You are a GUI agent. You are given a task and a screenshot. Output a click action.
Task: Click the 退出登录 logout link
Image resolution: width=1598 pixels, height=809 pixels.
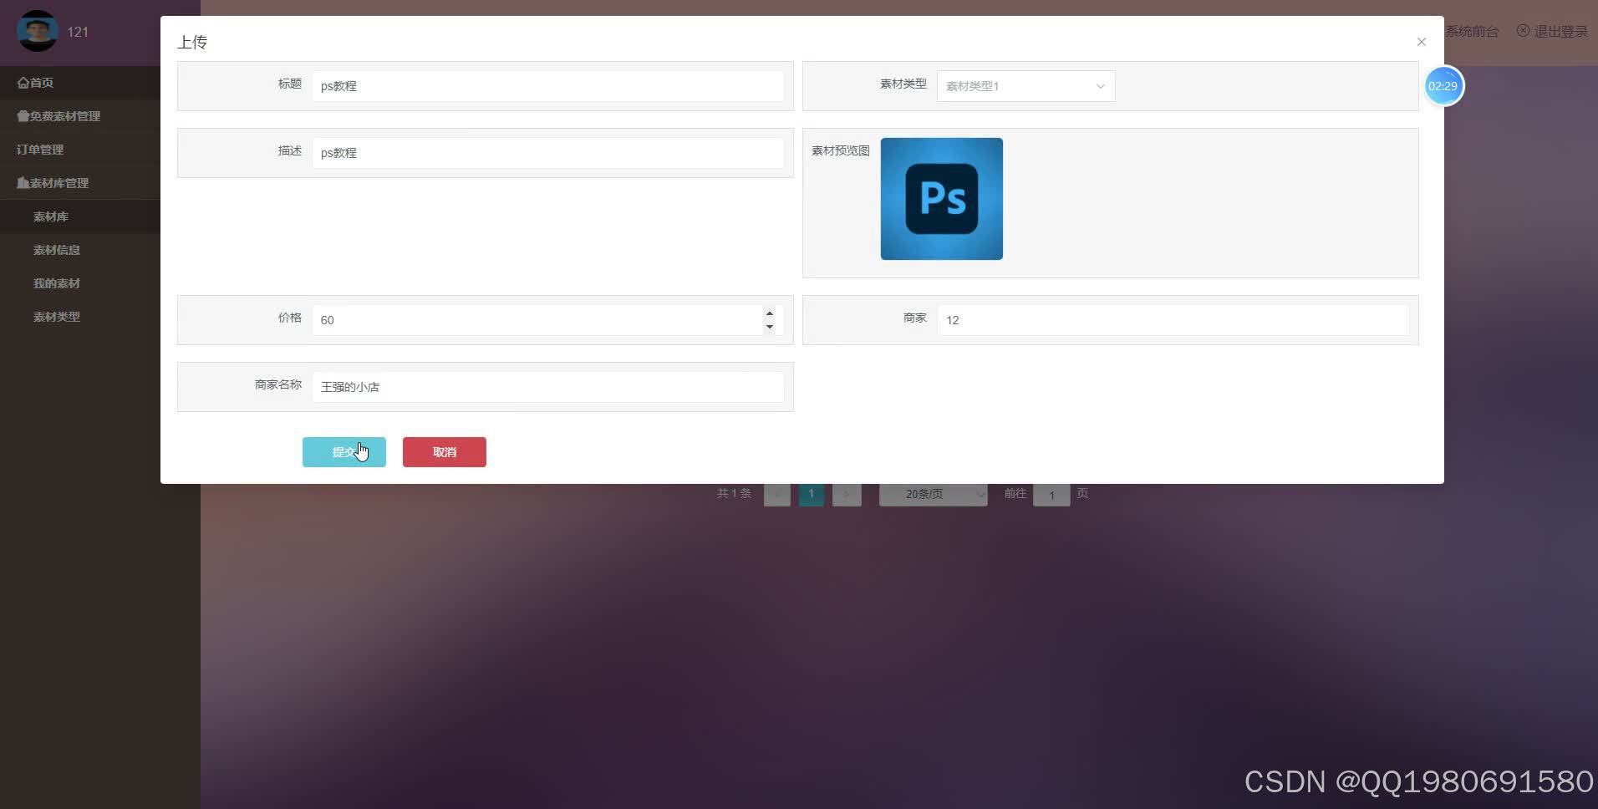pos(1552,31)
